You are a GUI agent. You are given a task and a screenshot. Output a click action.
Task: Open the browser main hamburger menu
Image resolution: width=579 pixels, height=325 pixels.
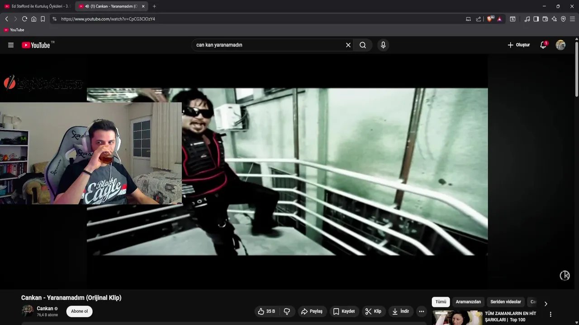pyautogui.click(x=572, y=19)
